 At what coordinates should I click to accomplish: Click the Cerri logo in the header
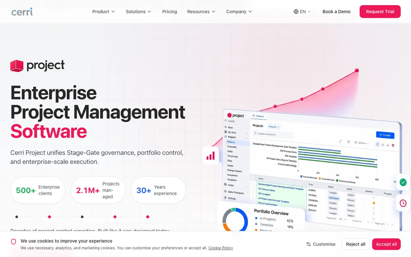pyautogui.click(x=22, y=12)
